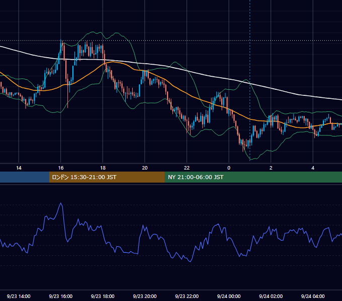Click the NY 21:00-06:00 JST session bar
Screen dimensions: 342x301
(253, 177)
